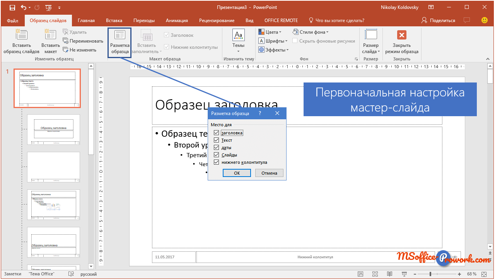Insert a slide master (Вставить образец слайдов)
495x280 pixels.
pyautogui.click(x=21, y=41)
